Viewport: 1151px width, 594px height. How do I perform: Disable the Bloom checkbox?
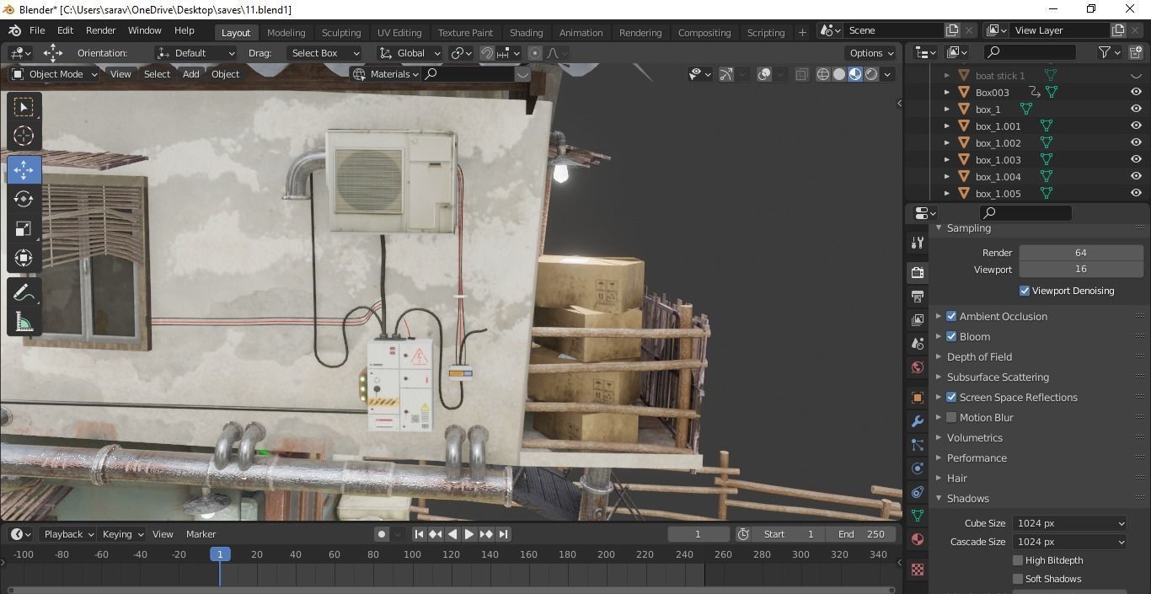point(951,336)
